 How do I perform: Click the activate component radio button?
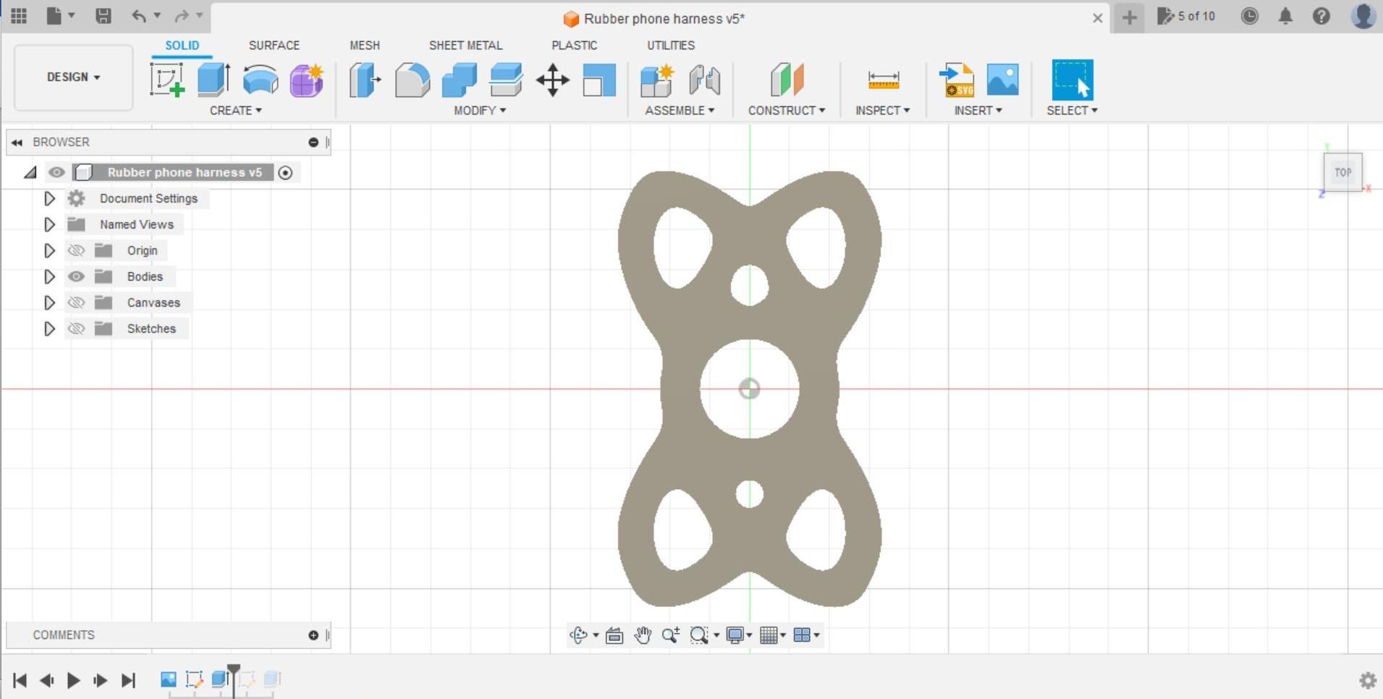click(x=285, y=172)
